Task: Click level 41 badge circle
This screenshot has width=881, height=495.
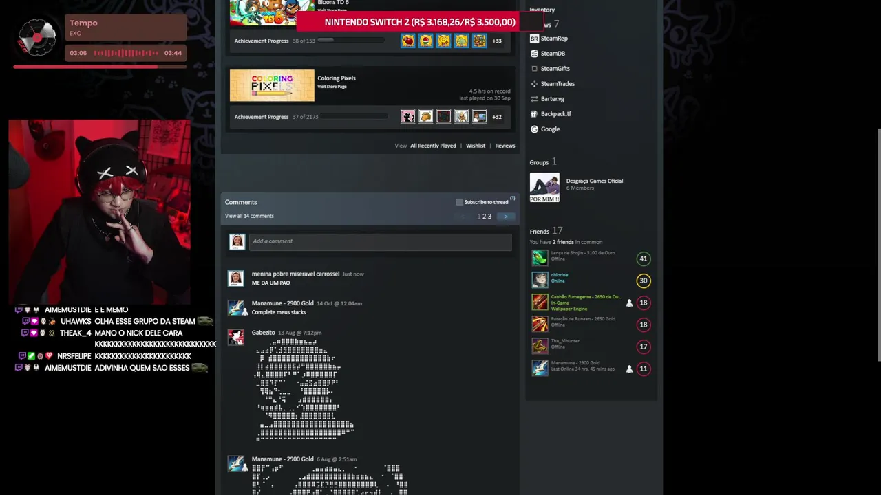Action: click(644, 258)
